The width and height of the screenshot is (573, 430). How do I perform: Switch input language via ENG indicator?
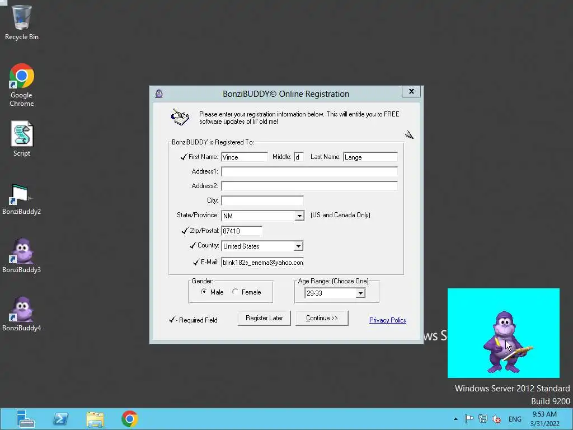[515, 419]
